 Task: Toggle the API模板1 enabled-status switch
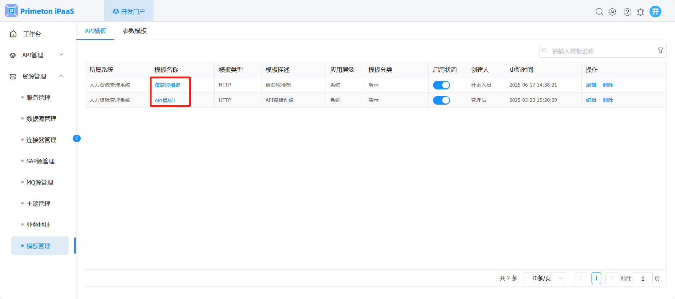441,100
